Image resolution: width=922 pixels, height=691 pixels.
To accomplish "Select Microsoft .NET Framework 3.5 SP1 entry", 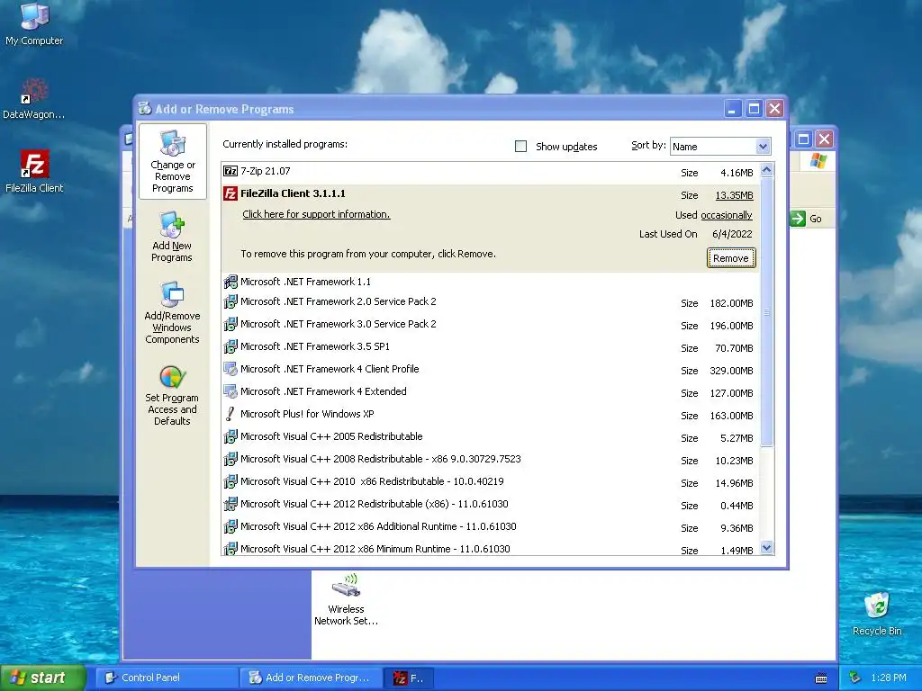I will click(x=491, y=346).
